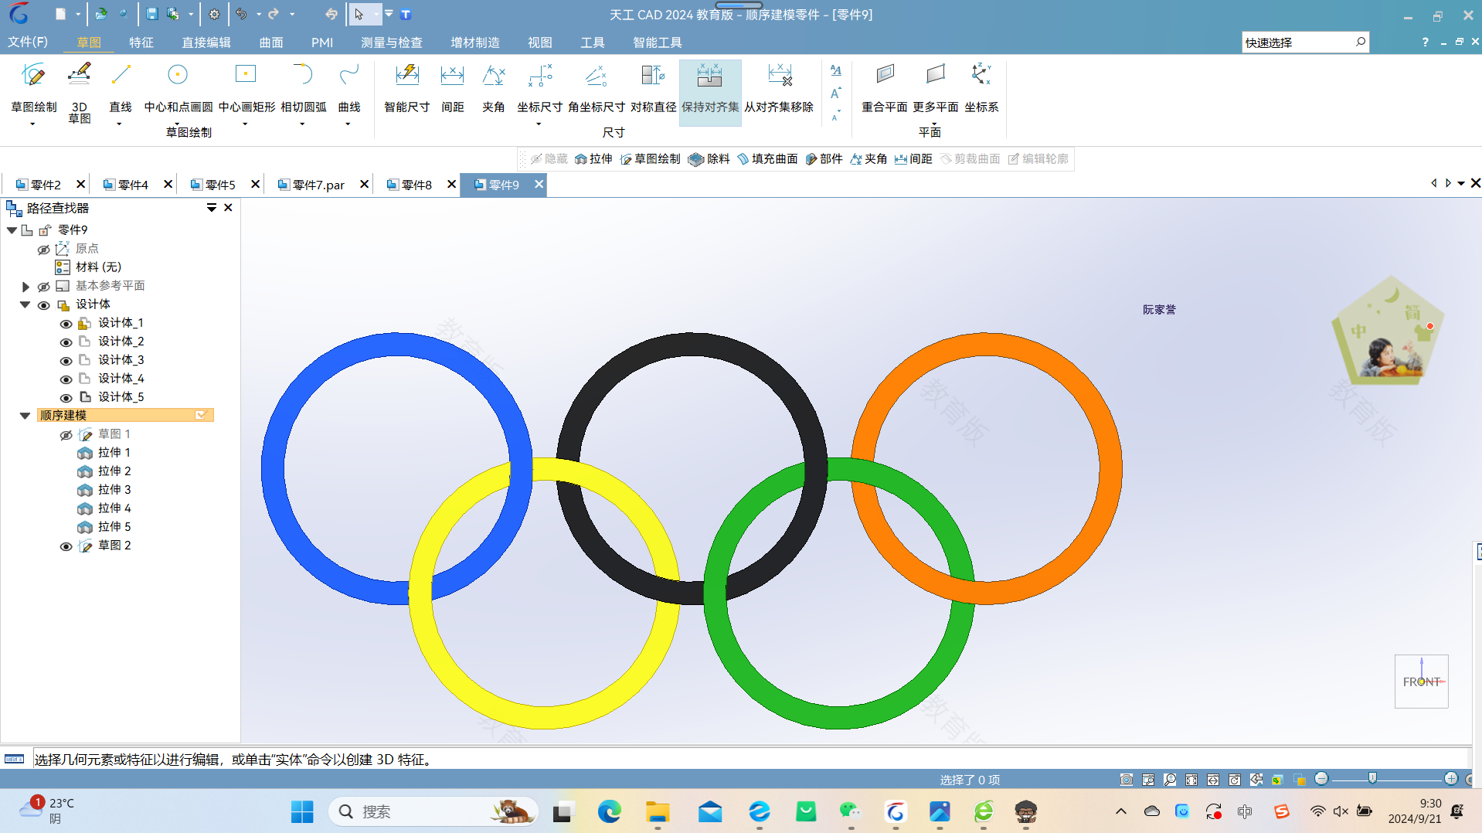Switch to the 直接编辑 ribbon tab
1482x833 pixels.
206,42
